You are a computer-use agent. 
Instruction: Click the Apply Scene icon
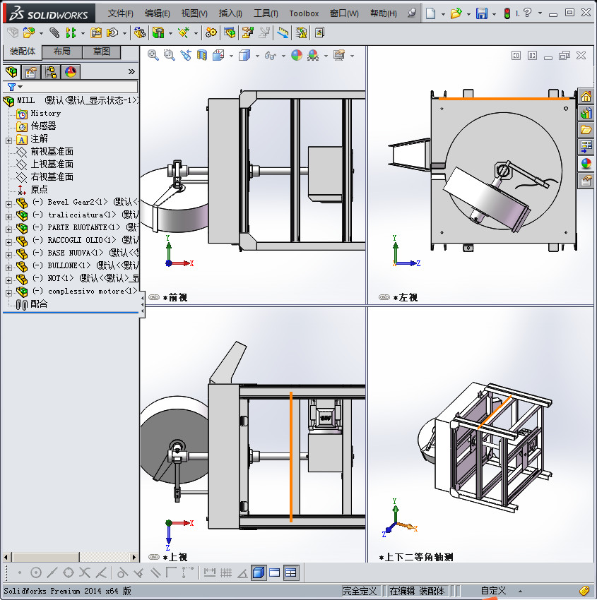(x=313, y=56)
